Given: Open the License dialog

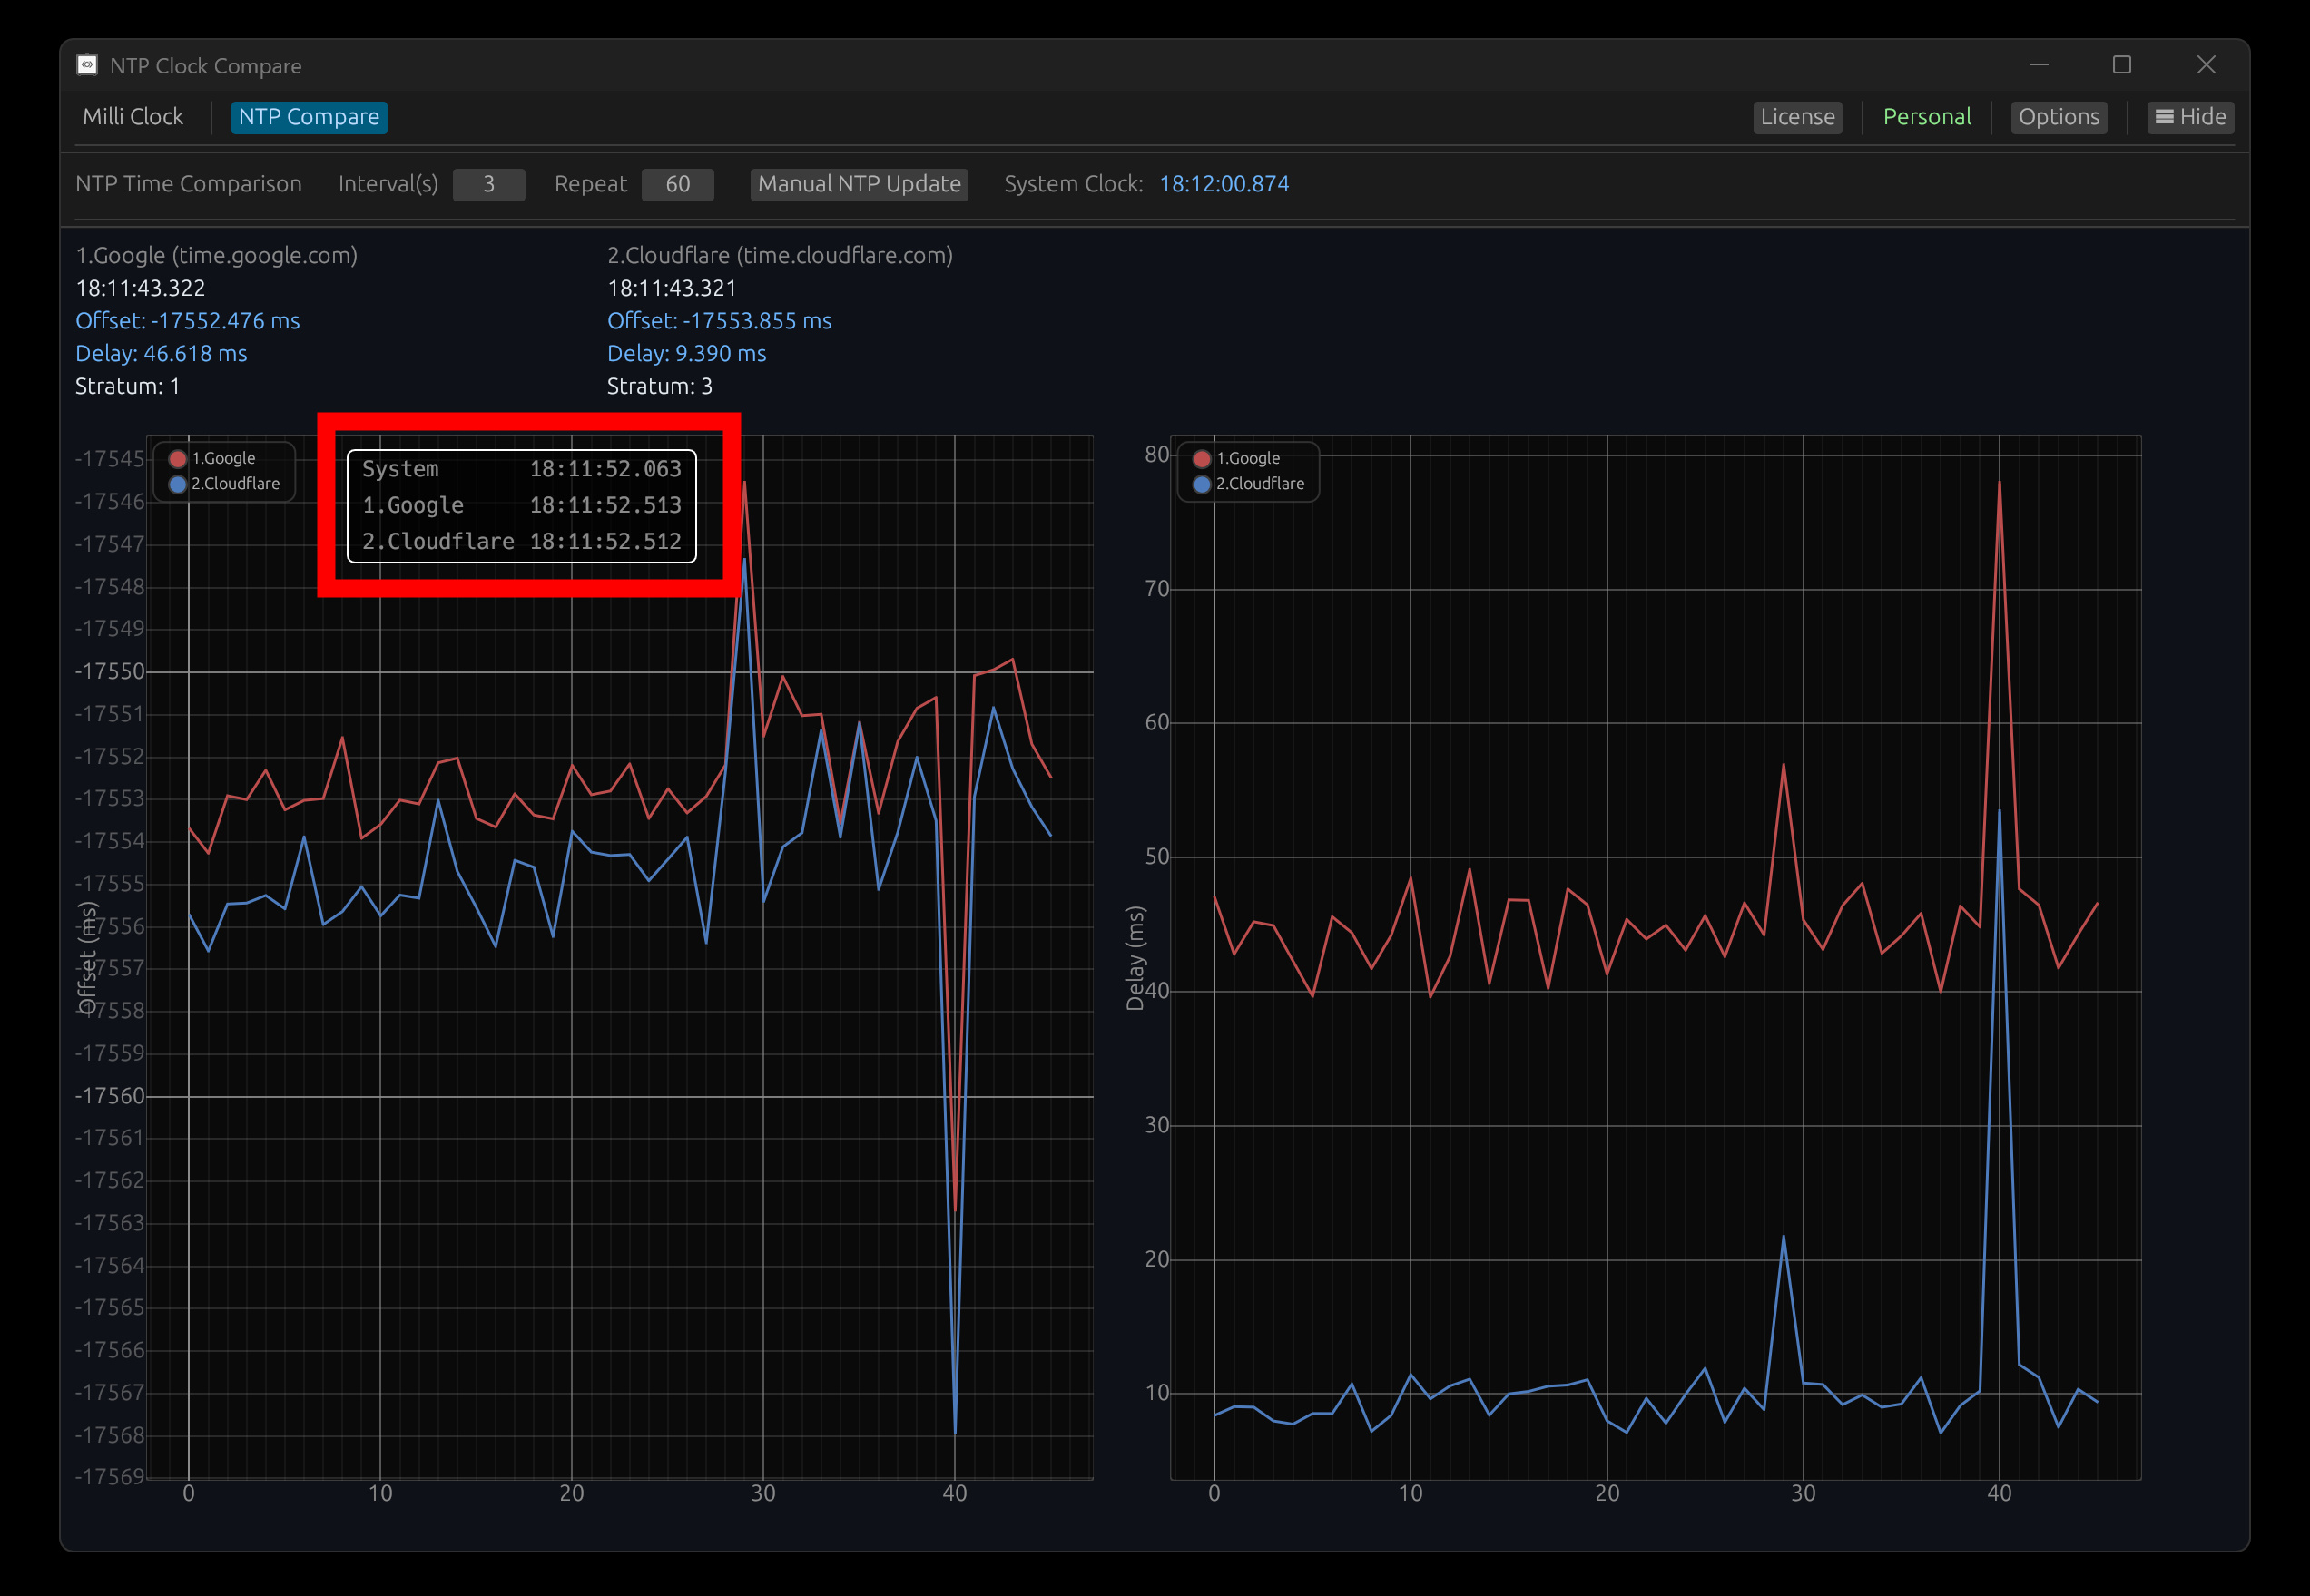Looking at the screenshot, I should [x=1797, y=117].
